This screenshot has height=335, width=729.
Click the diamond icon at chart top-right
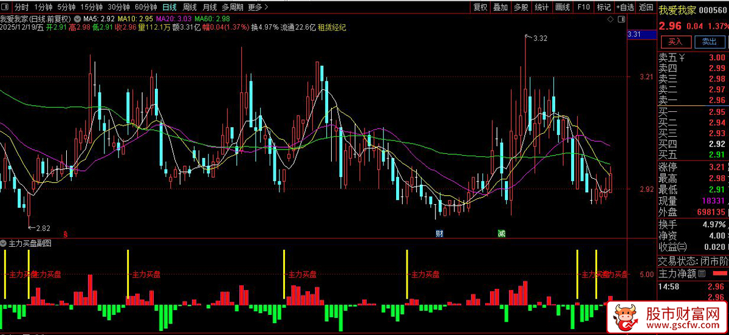[609, 19]
